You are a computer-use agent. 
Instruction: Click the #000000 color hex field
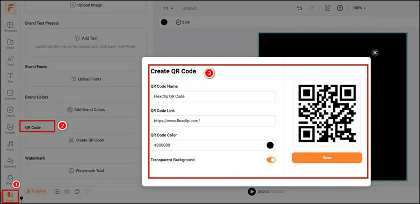pos(213,145)
